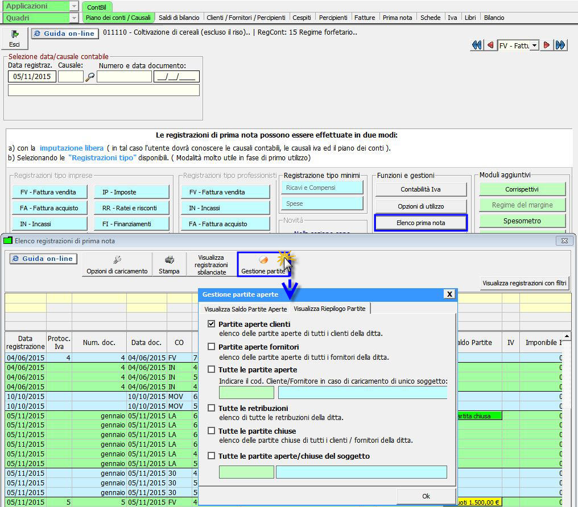Click the grid scrollbar up arrow
Screen dimensions: 578x507
567,336
